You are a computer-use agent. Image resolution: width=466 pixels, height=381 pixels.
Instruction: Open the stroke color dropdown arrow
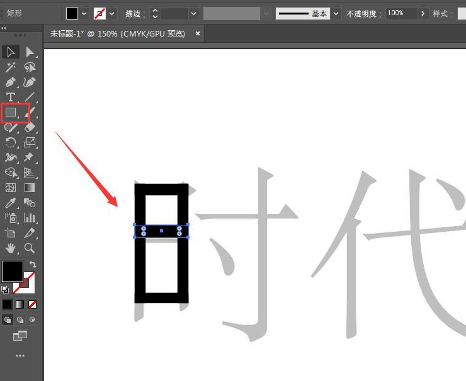coord(111,14)
